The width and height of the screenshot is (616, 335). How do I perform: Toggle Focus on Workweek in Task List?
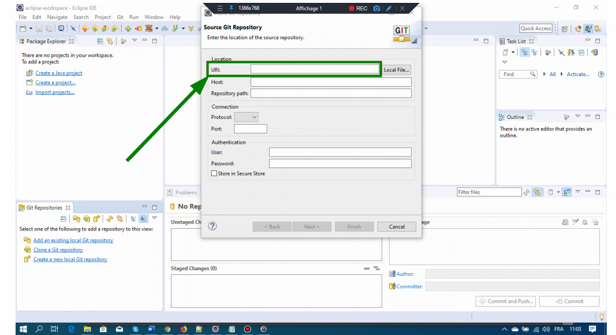pos(548,53)
